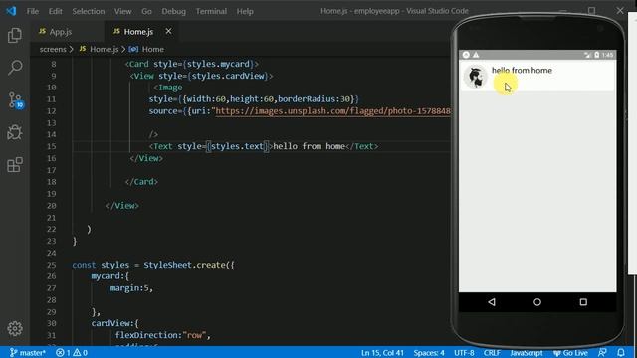The height and width of the screenshot is (358, 637).
Task: Click line number 15 in the gutter
Action: pos(51,146)
